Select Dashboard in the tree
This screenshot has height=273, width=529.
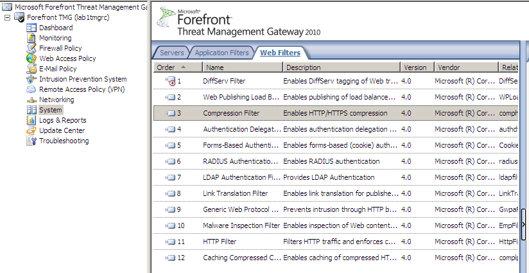tap(56, 28)
